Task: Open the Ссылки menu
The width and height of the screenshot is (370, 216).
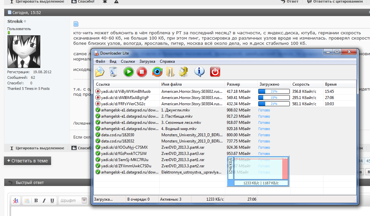Action: [x=128, y=61]
